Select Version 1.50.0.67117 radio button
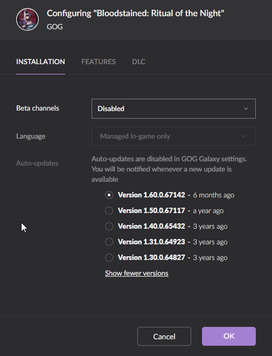 109,211
